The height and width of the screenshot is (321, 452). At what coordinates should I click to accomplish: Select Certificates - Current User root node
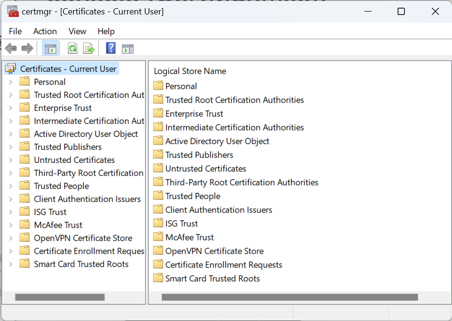[x=68, y=69]
